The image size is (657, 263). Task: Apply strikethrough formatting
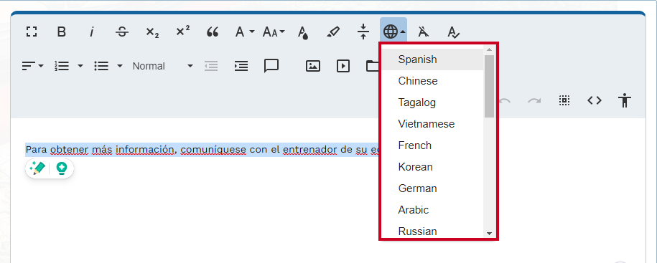tap(122, 32)
